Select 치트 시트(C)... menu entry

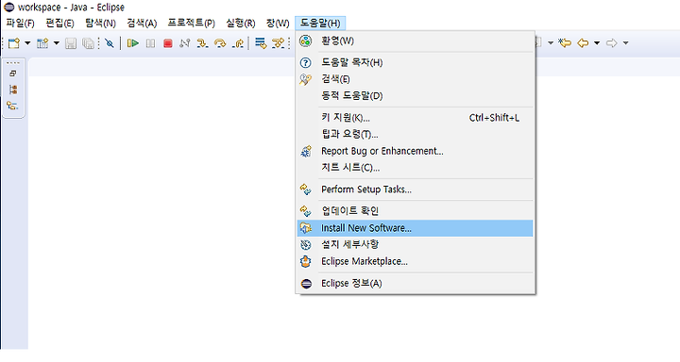[x=415, y=168]
